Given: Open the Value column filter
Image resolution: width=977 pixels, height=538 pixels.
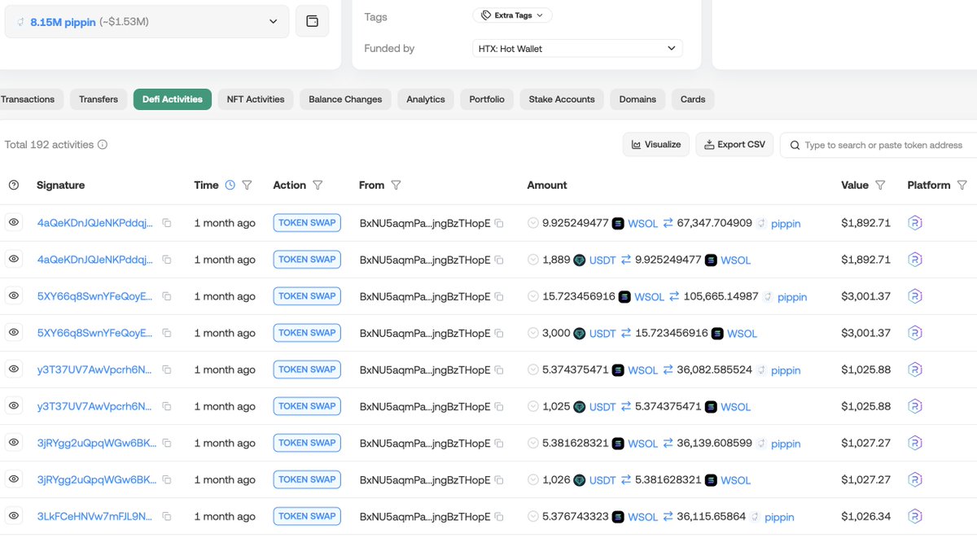Looking at the screenshot, I should (880, 186).
